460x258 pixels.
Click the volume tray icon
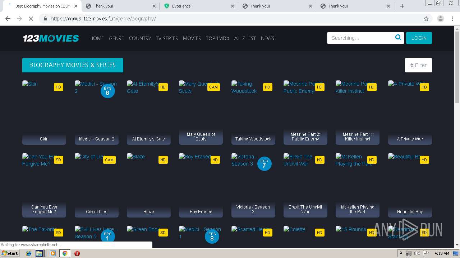pyautogui.click(x=417, y=253)
